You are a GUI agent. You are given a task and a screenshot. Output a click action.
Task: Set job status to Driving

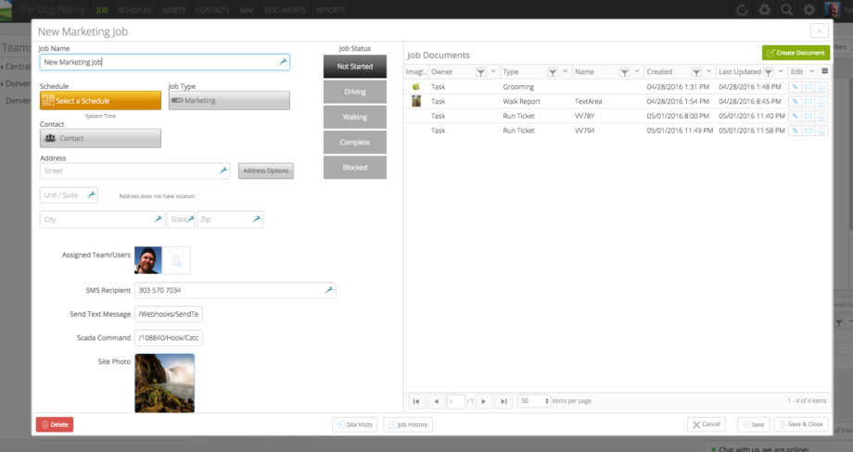pyautogui.click(x=355, y=92)
